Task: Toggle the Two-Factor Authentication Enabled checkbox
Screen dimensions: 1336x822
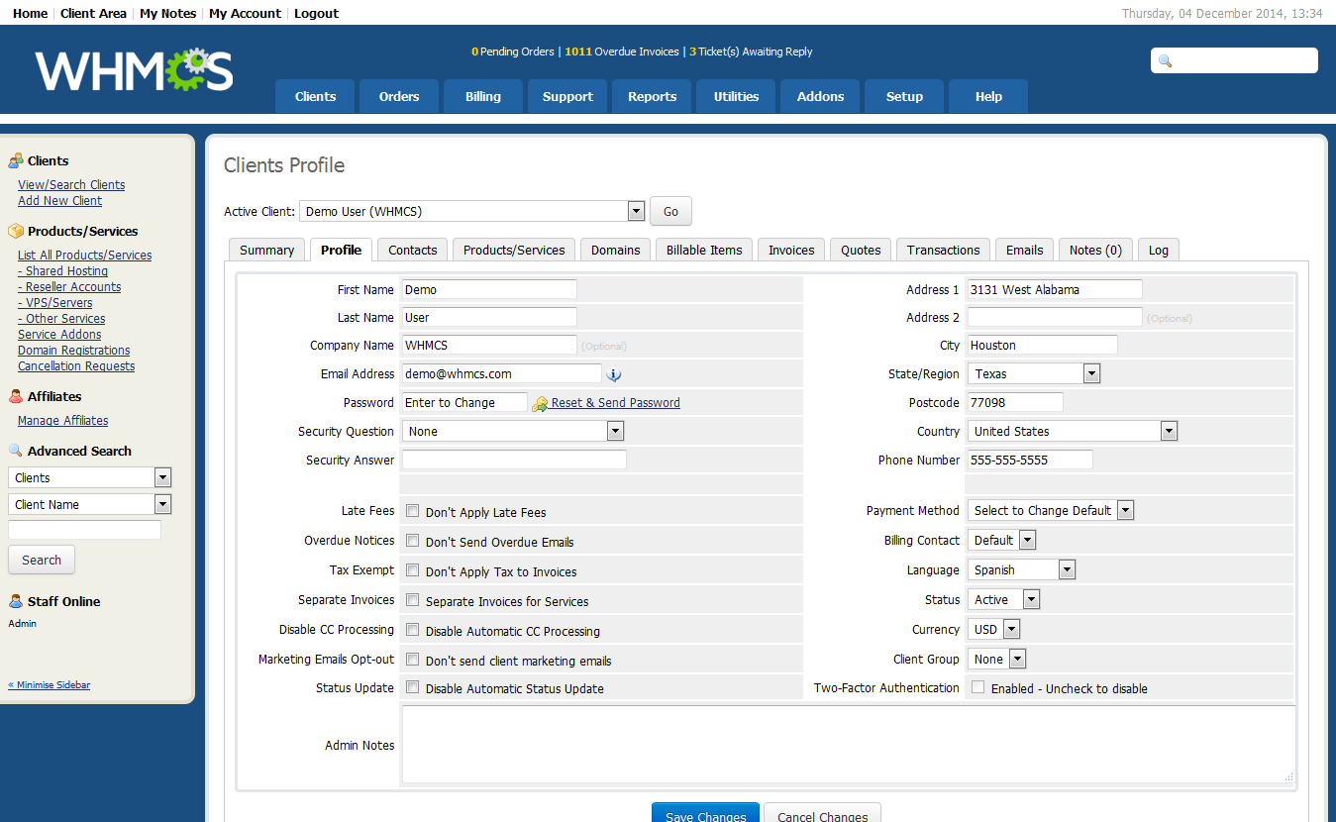Action: click(x=978, y=687)
